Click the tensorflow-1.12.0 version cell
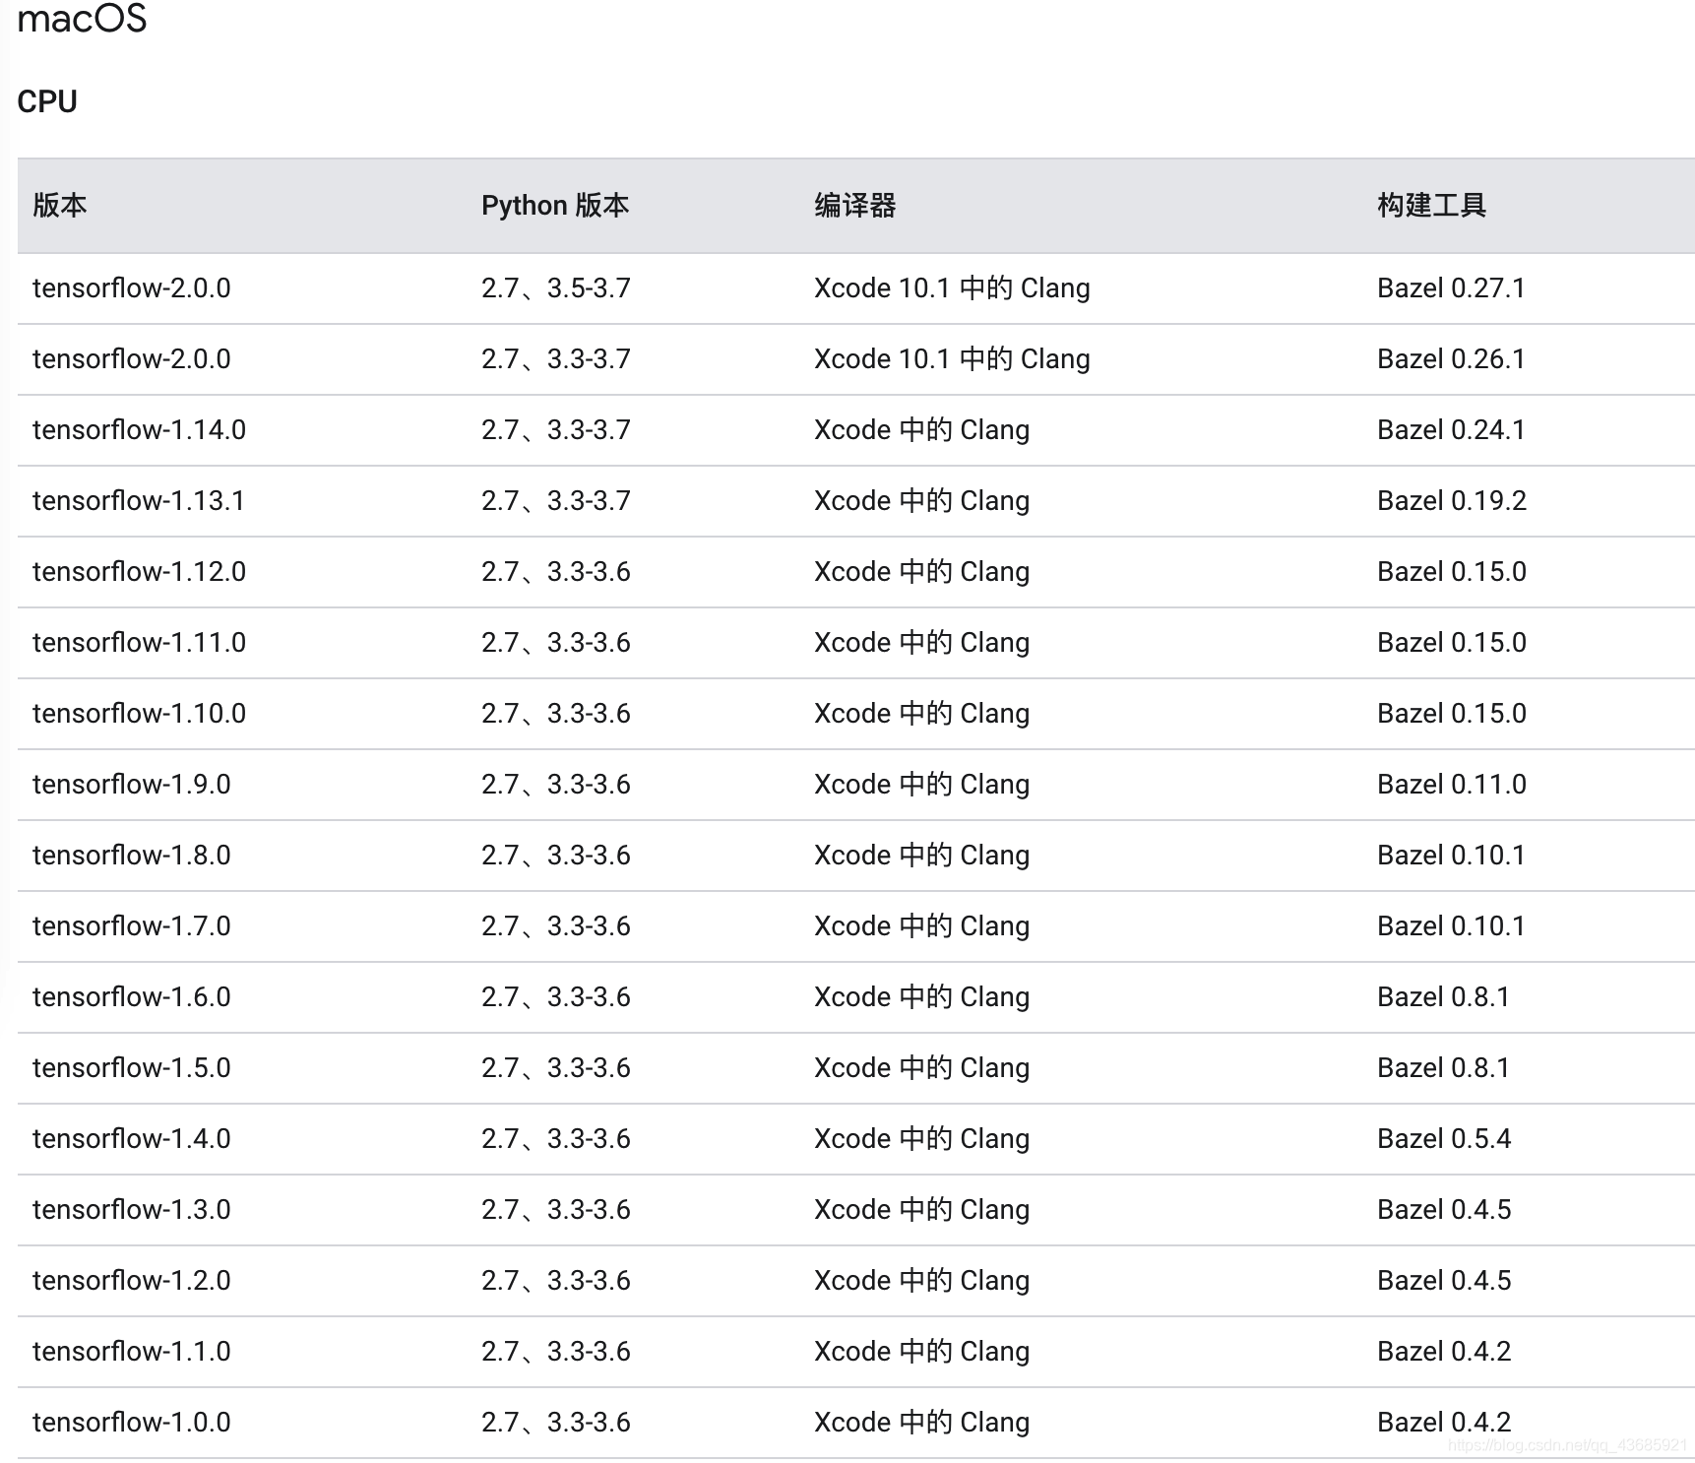The width and height of the screenshot is (1695, 1463). pyautogui.click(x=139, y=572)
